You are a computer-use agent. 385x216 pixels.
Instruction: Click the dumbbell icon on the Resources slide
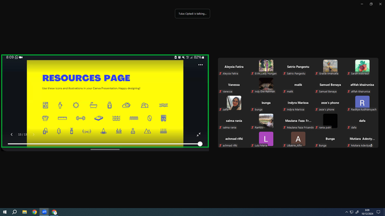coord(81,118)
